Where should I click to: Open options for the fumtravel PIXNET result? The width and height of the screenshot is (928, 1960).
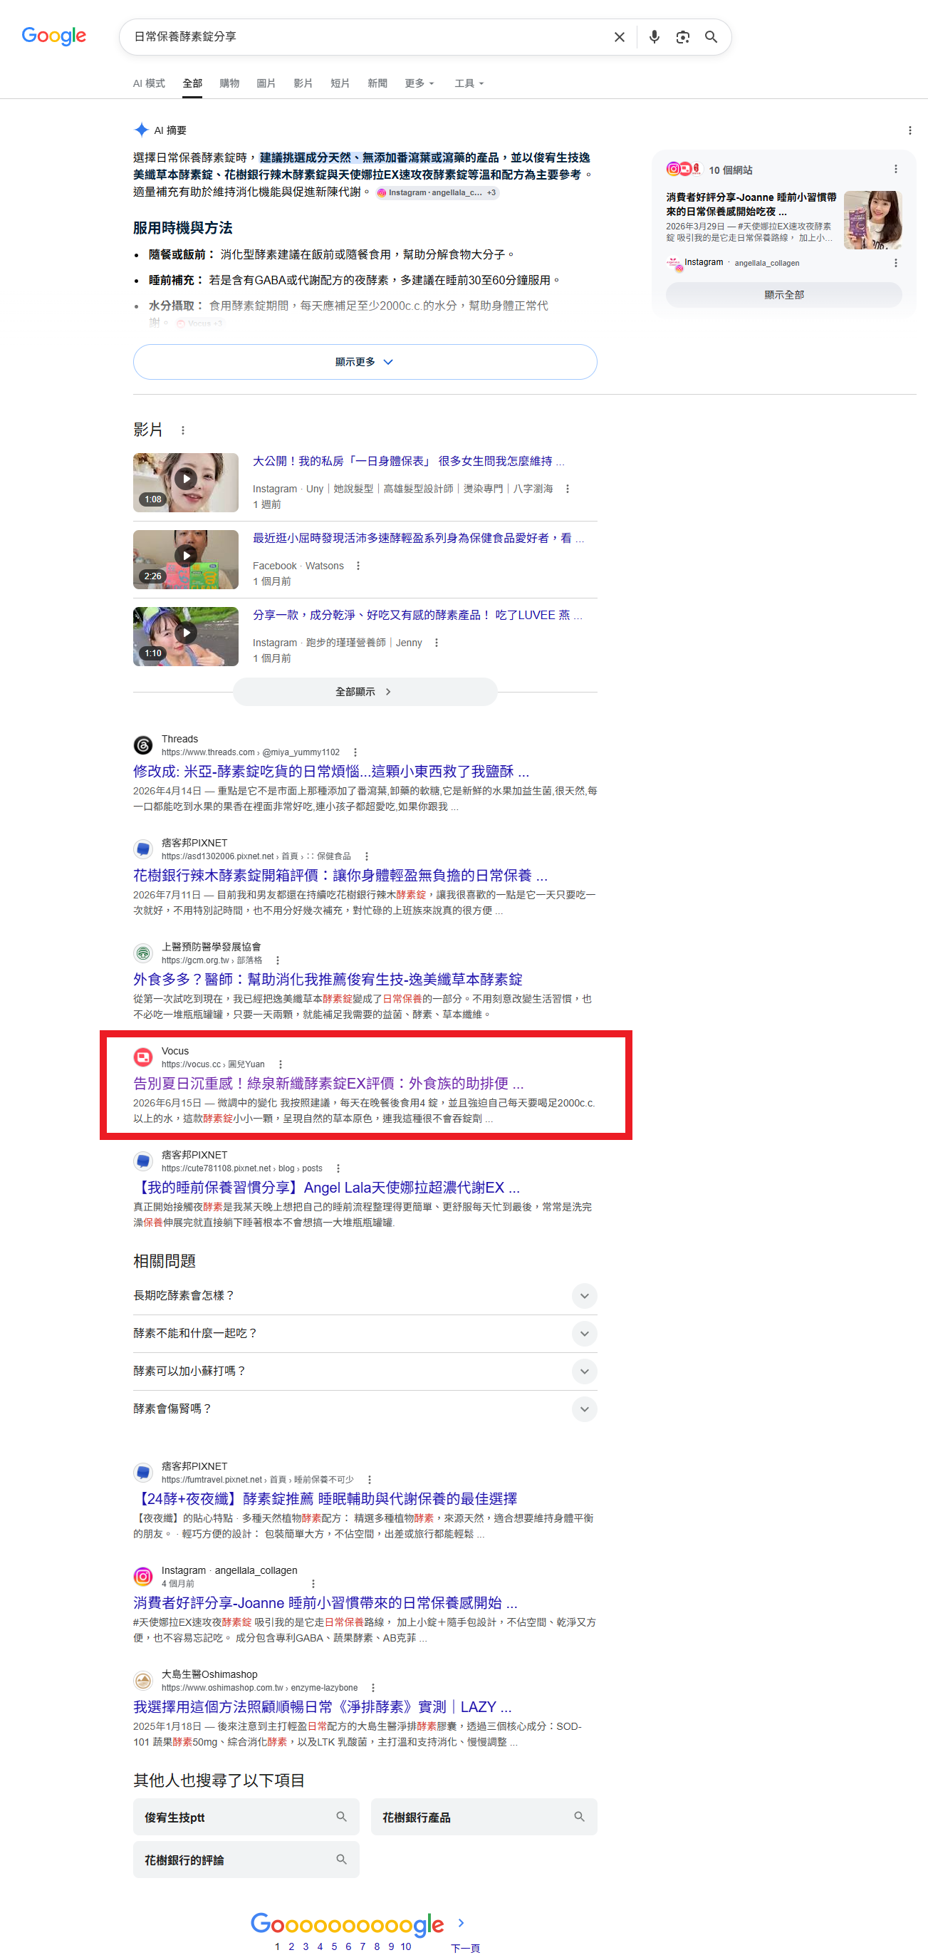click(x=369, y=1480)
